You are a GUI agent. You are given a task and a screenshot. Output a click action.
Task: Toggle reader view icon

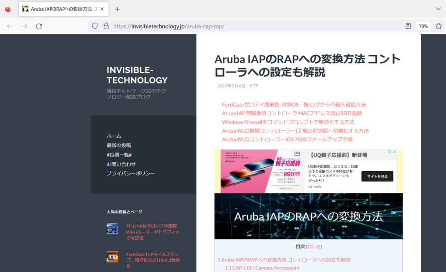coord(408,26)
